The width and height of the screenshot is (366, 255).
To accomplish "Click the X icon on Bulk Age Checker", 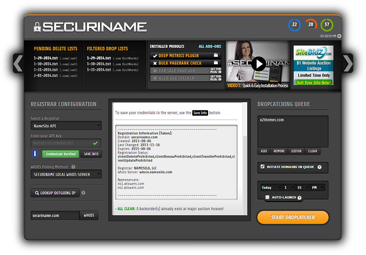I will (x=155, y=78).
